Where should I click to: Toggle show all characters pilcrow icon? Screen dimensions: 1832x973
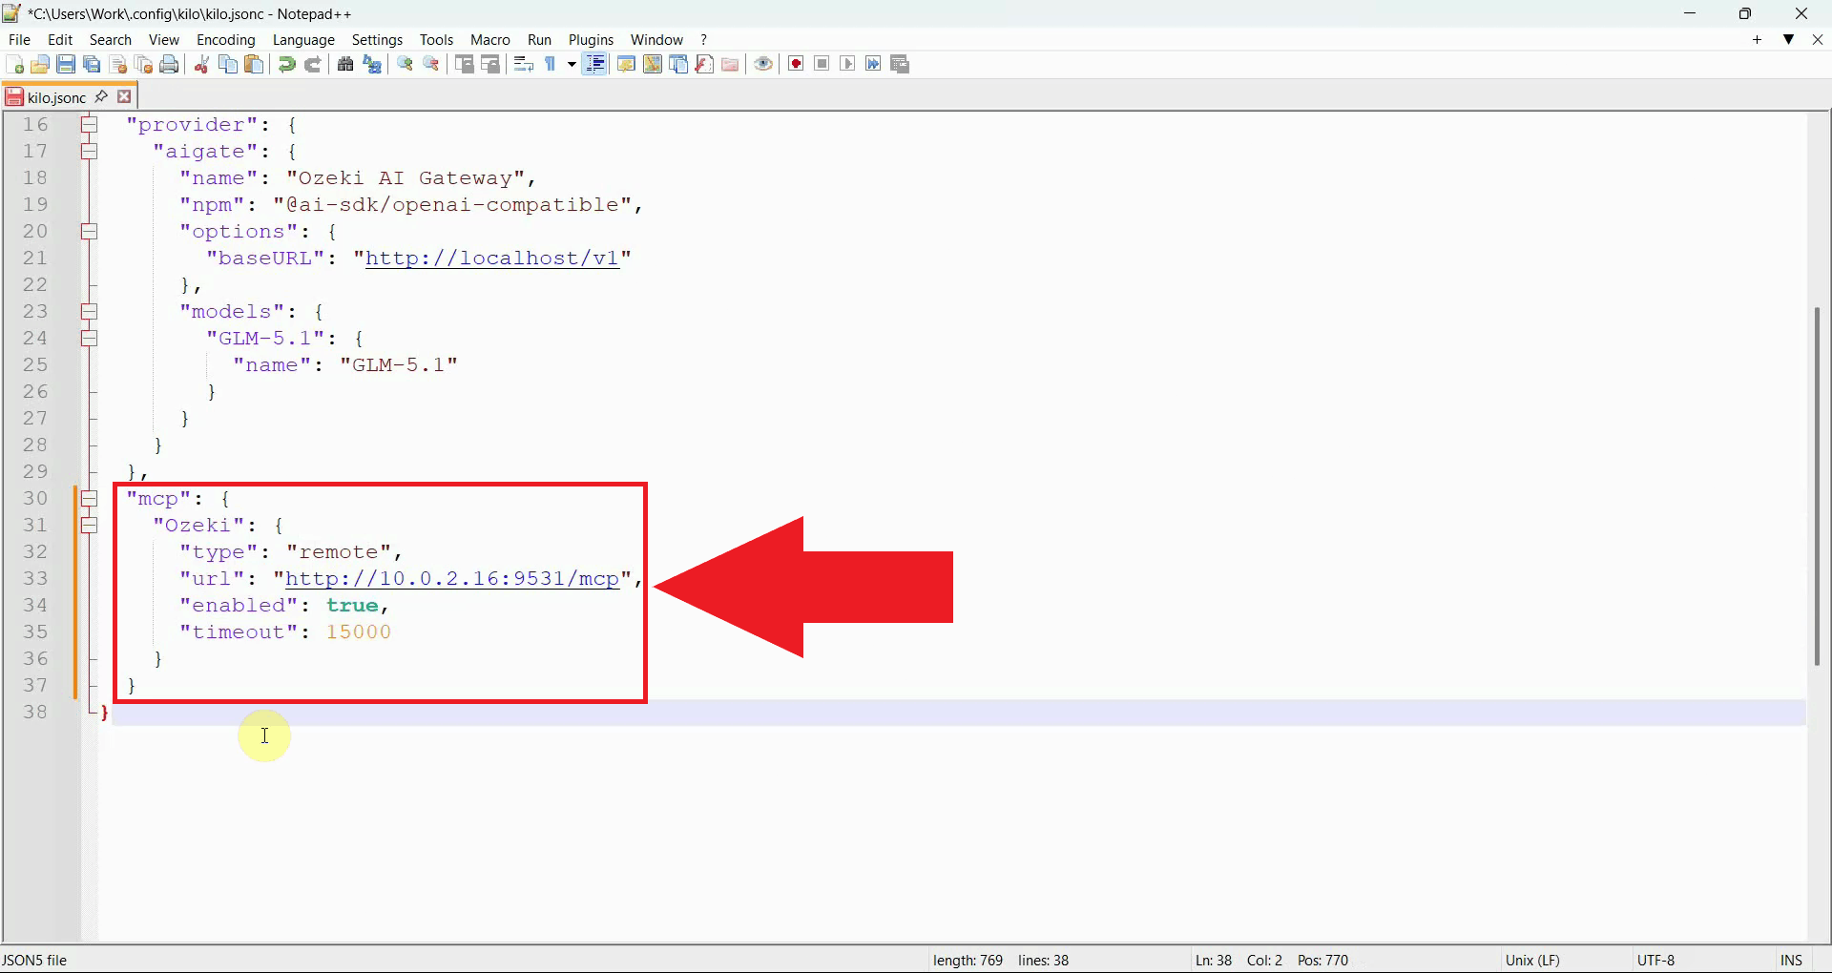[551, 64]
